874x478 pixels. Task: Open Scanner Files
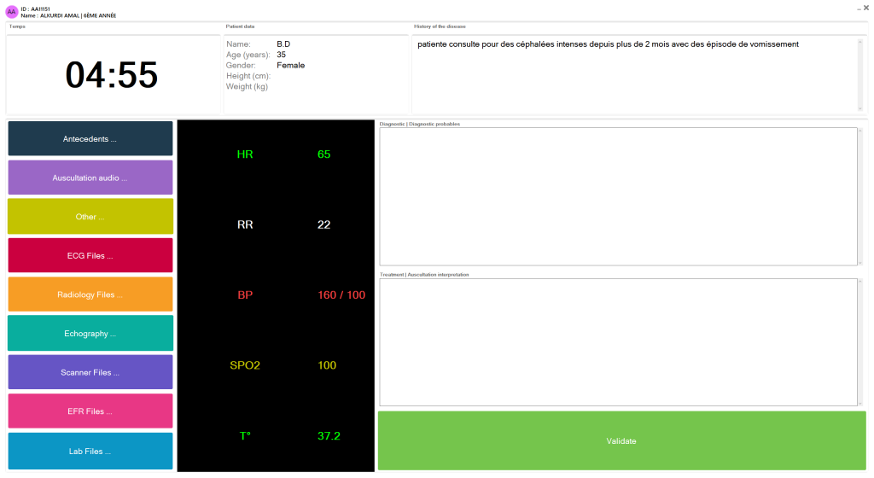[x=90, y=372]
